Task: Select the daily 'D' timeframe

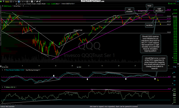Action: click(21, 2)
